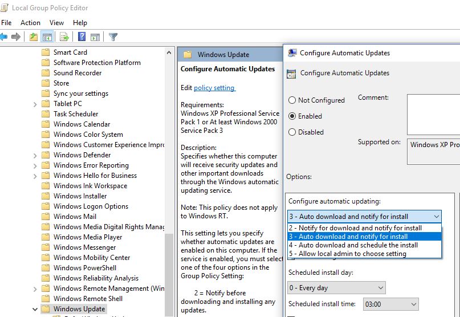Toggle the Show/Hide Console Tree icon
460x317 pixels.
tap(47, 37)
